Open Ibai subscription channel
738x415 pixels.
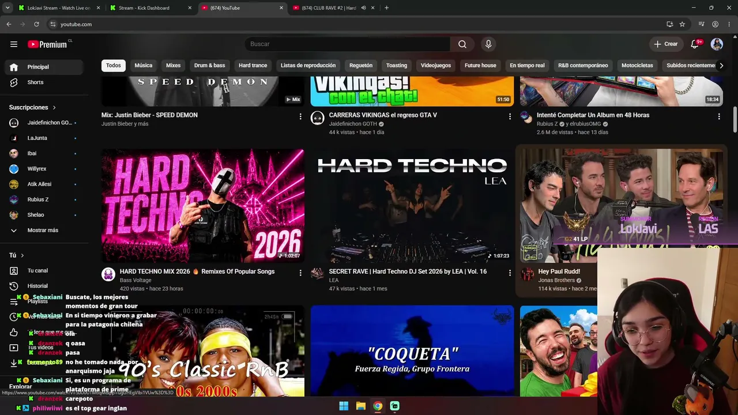click(x=44, y=154)
